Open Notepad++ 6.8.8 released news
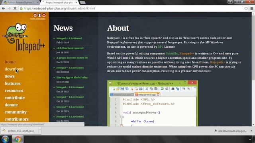The width and height of the screenshot is (255, 143). pyautogui.click(x=70, y=68)
